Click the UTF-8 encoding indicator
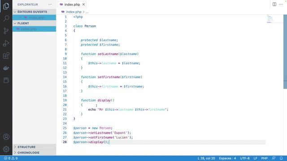This screenshot has width=287, height=161. (245, 158)
